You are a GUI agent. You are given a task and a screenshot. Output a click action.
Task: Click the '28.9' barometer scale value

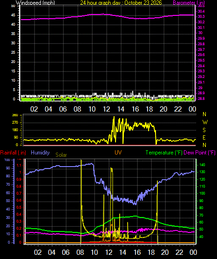(x=201, y=93)
